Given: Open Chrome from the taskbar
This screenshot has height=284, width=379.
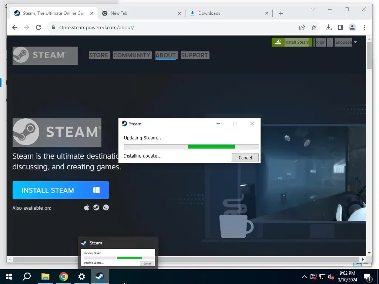Looking at the screenshot, I should click(64, 277).
